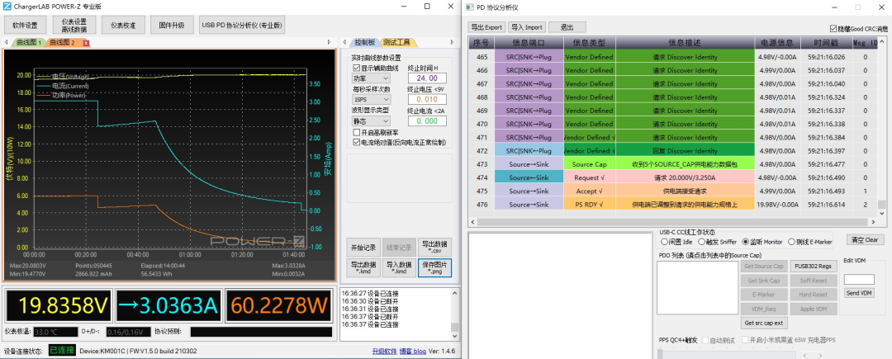
Task: Toggle 隐藏 Good CRC 消息 checkbox
Action: pyautogui.click(x=834, y=28)
